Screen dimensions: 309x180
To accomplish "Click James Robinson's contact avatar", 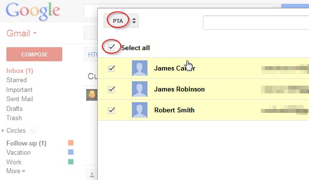I will coord(140,89).
